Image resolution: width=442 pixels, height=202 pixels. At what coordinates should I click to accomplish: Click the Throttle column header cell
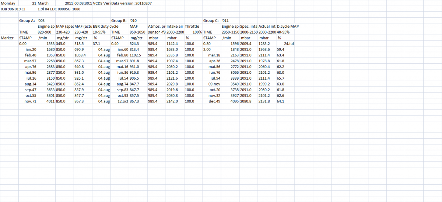coord(192,27)
